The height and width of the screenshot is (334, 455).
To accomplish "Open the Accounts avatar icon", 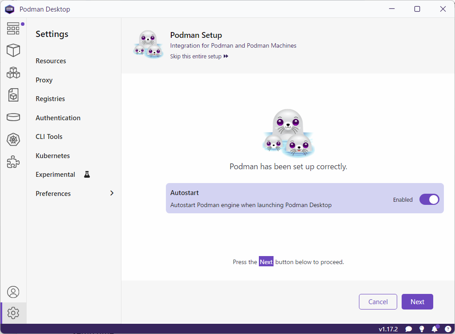I will 13,292.
